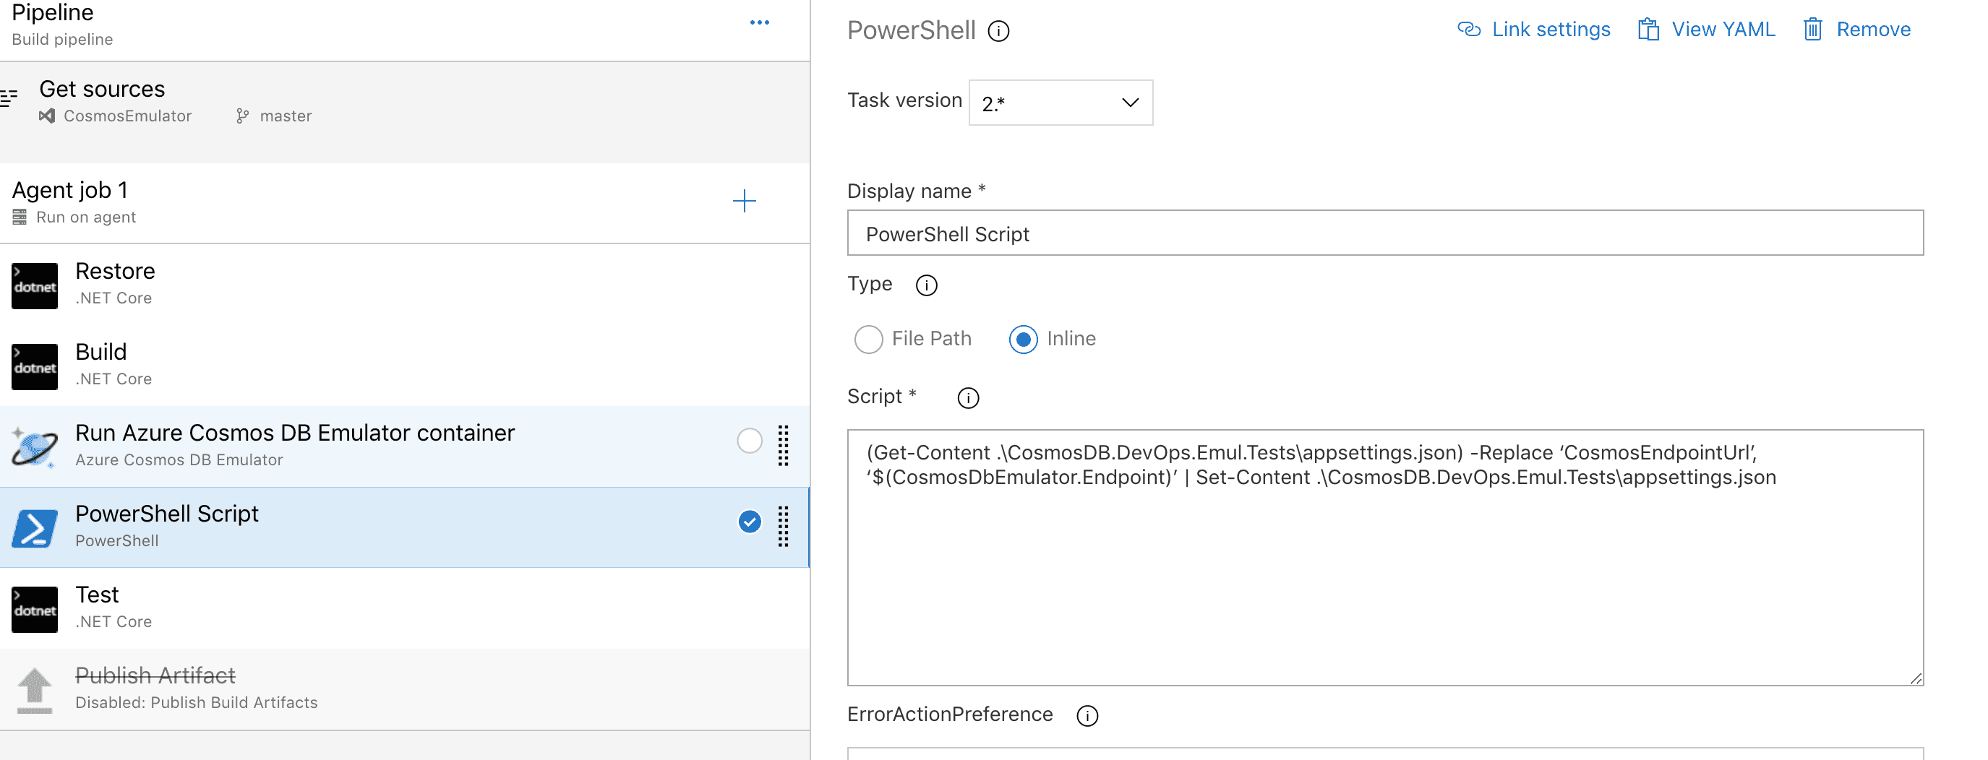This screenshot has width=1988, height=760.
Task: Click the info icon next to Script
Action: pyautogui.click(x=968, y=398)
